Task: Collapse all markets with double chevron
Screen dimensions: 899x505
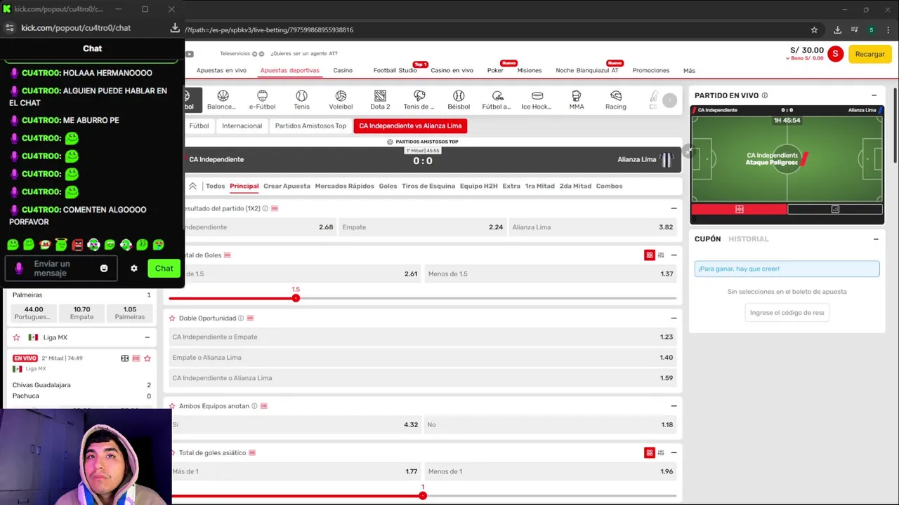Action: click(192, 186)
